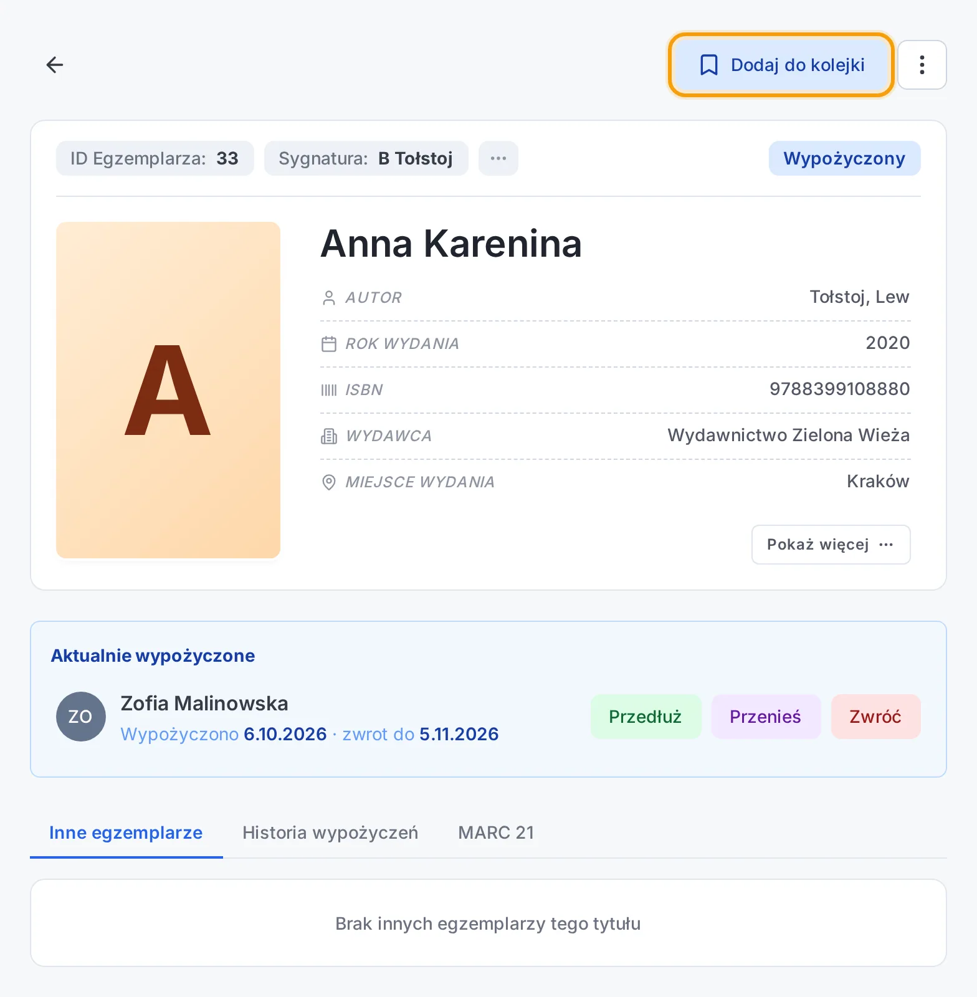
Task: Click the Zwróć button
Action: coord(875,717)
